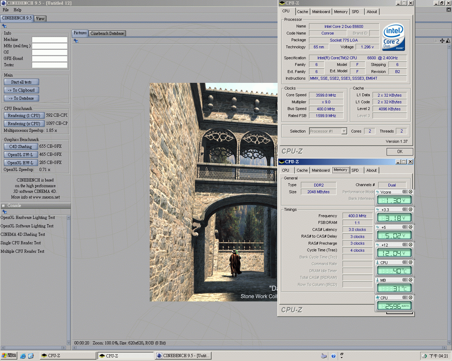
Task: Click the MHz (real freq.) input field
Action: coord(49,46)
